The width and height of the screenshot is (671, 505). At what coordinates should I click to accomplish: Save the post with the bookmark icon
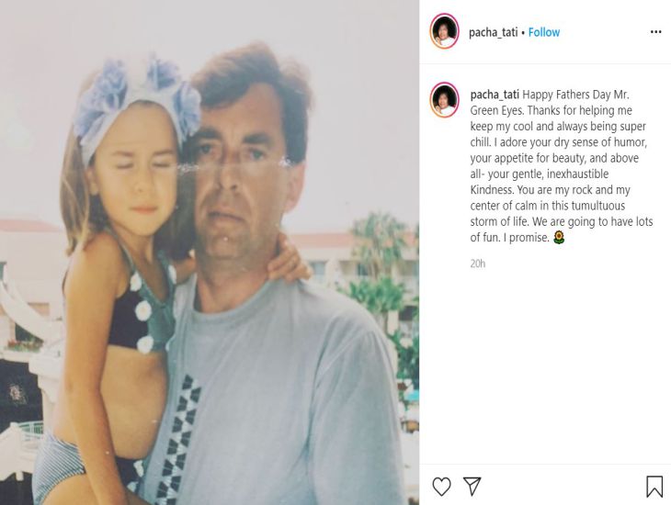pos(654,487)
